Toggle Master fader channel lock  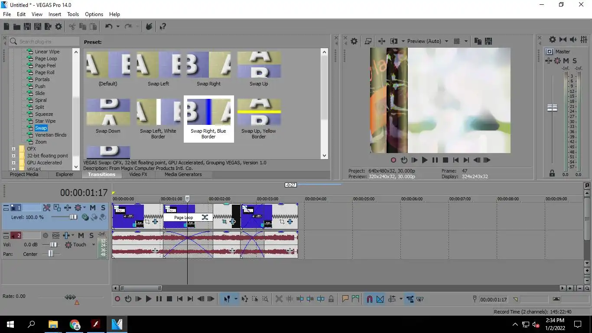(552, 173)
